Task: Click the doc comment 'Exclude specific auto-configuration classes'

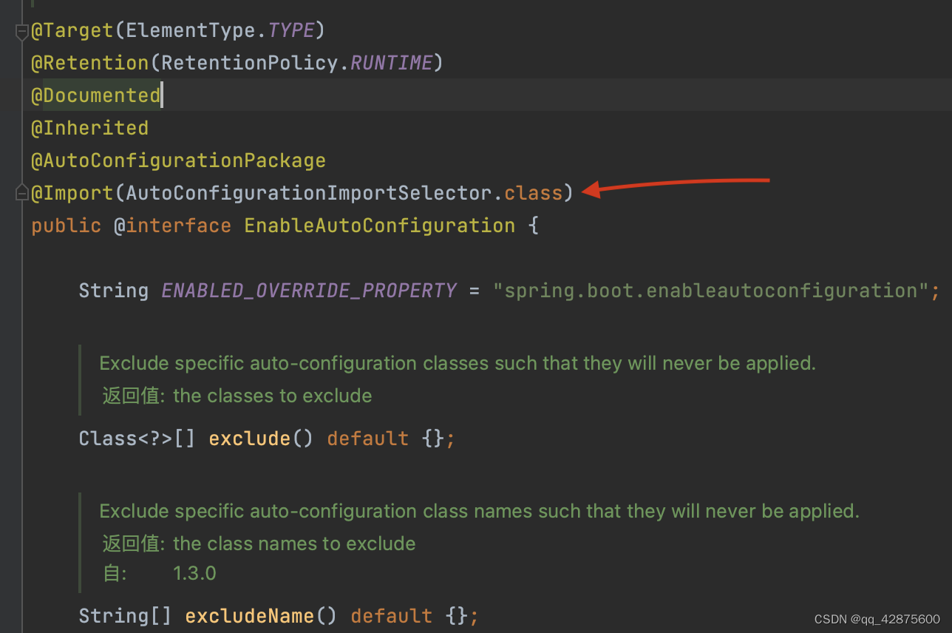Action: coord(458,364)
